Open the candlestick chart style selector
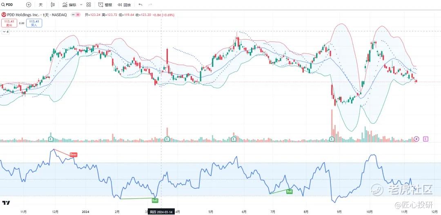441x215 pixels. 53,4
